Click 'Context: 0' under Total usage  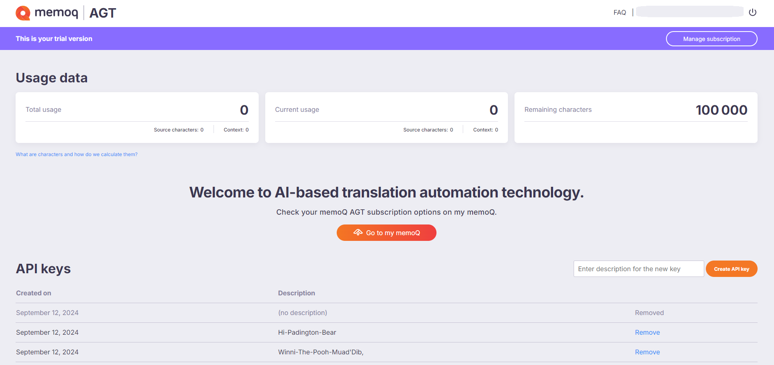click(236, 130)
